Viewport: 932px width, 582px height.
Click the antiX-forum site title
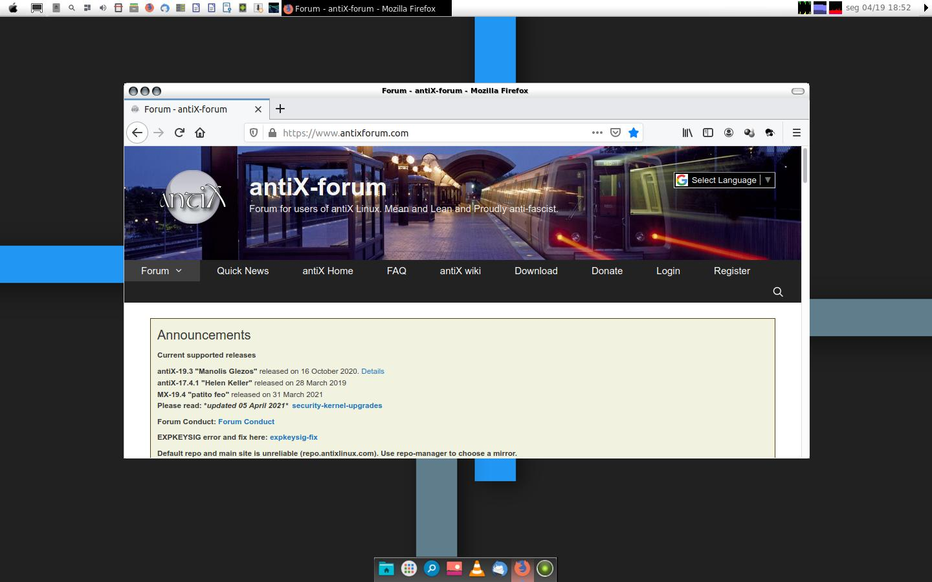tap(318, 187)
